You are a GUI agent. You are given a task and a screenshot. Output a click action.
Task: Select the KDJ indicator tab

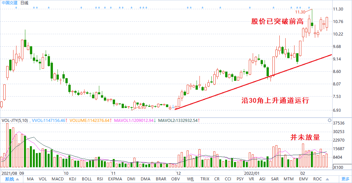pos(73,179)
